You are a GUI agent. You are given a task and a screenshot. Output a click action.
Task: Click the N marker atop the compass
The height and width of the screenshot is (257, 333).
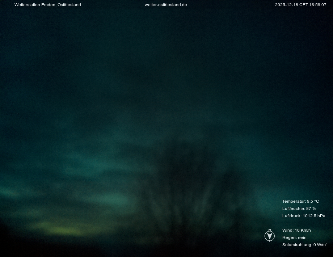point(270,230)
